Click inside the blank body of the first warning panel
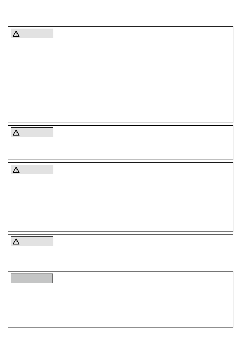 (120, 80)
